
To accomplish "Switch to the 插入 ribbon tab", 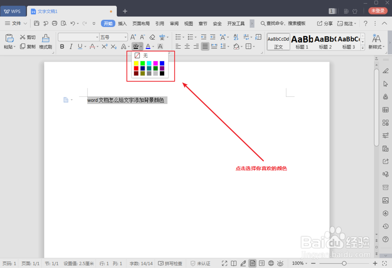I will (122, 23).
